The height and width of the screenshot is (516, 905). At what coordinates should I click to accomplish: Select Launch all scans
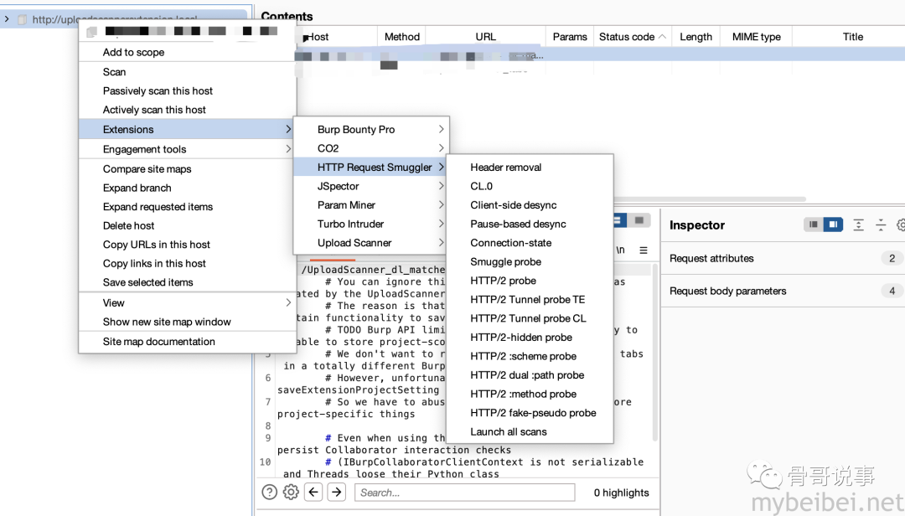pyautogui.click(x=530, y=431)
